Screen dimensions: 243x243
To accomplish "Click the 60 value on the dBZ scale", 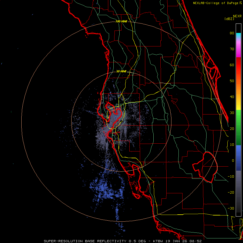I will click(232, 65).
